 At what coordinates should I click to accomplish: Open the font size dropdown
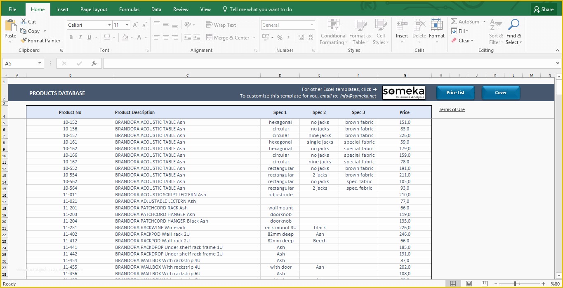click(127, 25)
